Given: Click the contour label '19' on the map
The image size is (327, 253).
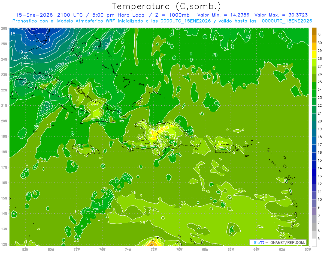Looking at the screenshot, I should tap(20, 52).
